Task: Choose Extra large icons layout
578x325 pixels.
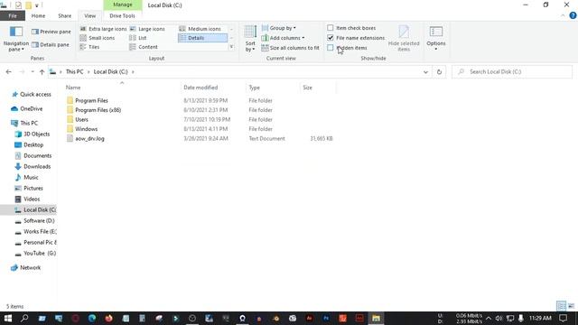Action: [103, 29]
